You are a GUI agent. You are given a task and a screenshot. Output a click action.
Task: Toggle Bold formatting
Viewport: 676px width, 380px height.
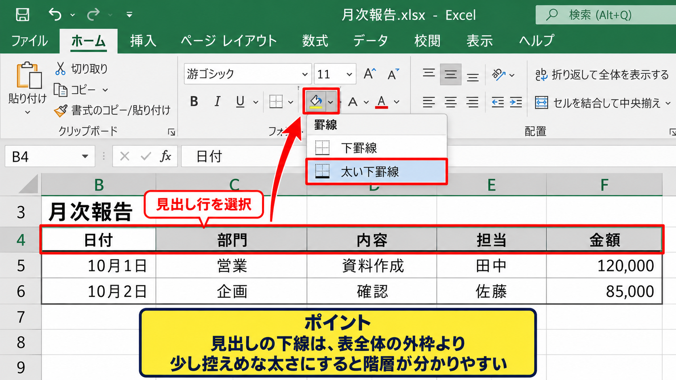pos(194,102)
